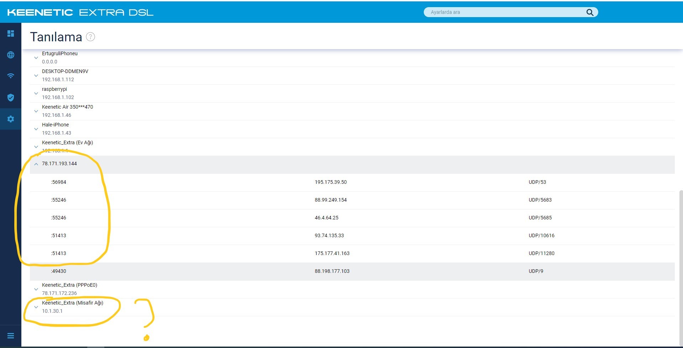Expand the Hale-iPhone row
The width and height of the screenshot is (683, 348).
(x=36, y=129)
